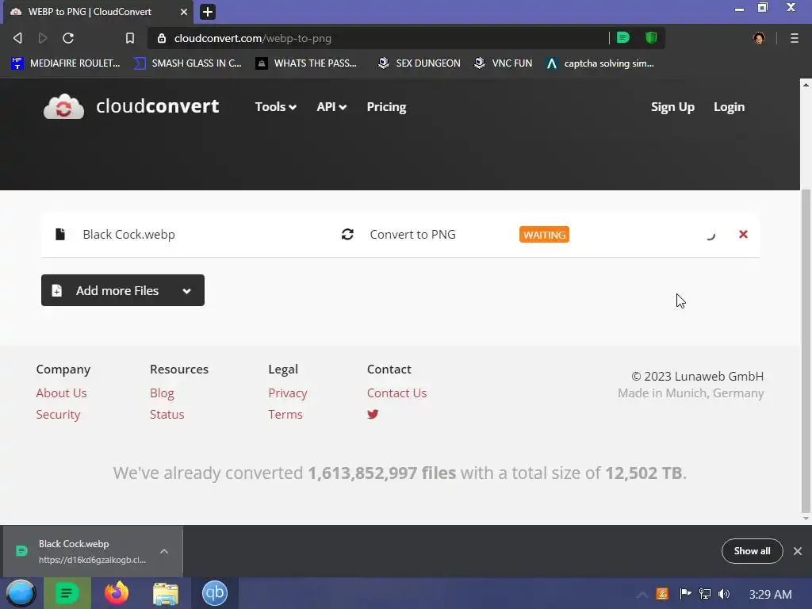Expand the API menu
The image size is (812, 609).
point(331,107)
